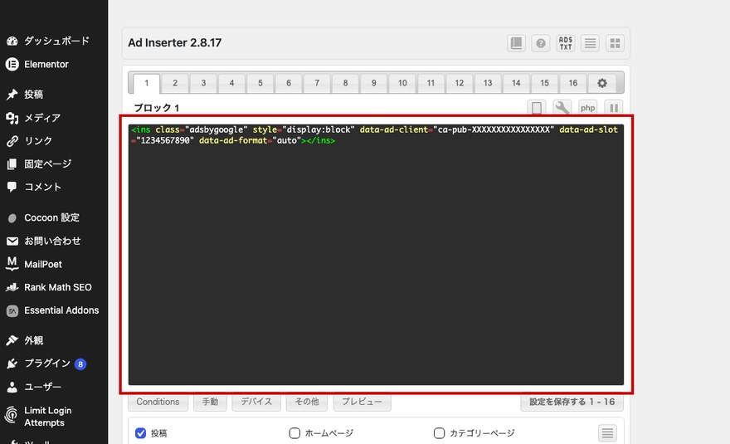Open the Ad Inserter documentation book icon

point(516,43)
